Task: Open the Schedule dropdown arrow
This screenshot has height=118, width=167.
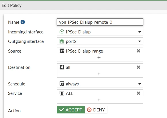Action: pos(140,84)
